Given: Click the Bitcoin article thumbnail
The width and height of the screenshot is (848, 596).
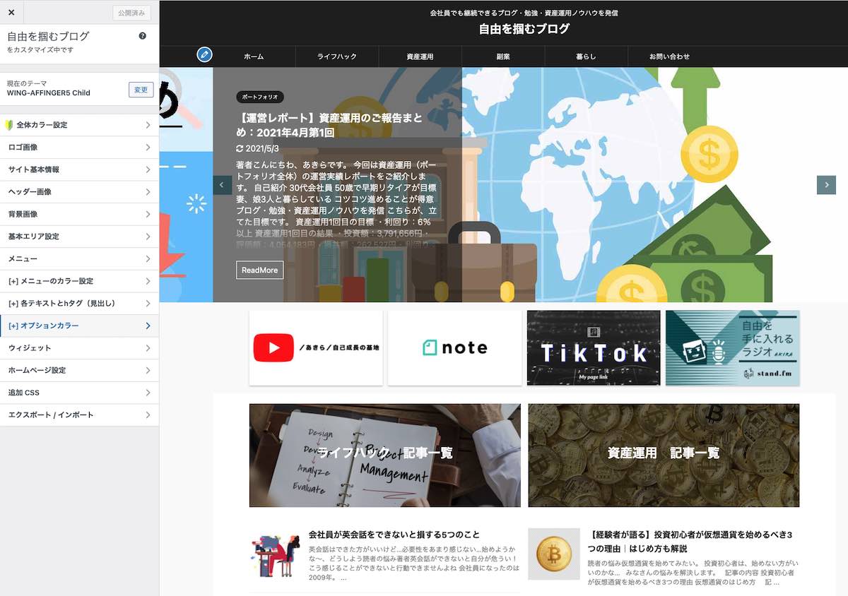Looking at the screenshot, I should click(553, 554).
